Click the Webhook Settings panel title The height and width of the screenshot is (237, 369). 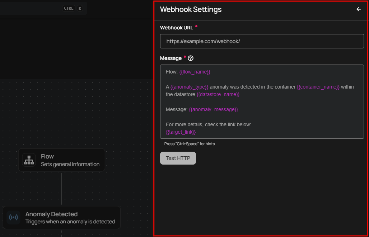tap(191, 9)
